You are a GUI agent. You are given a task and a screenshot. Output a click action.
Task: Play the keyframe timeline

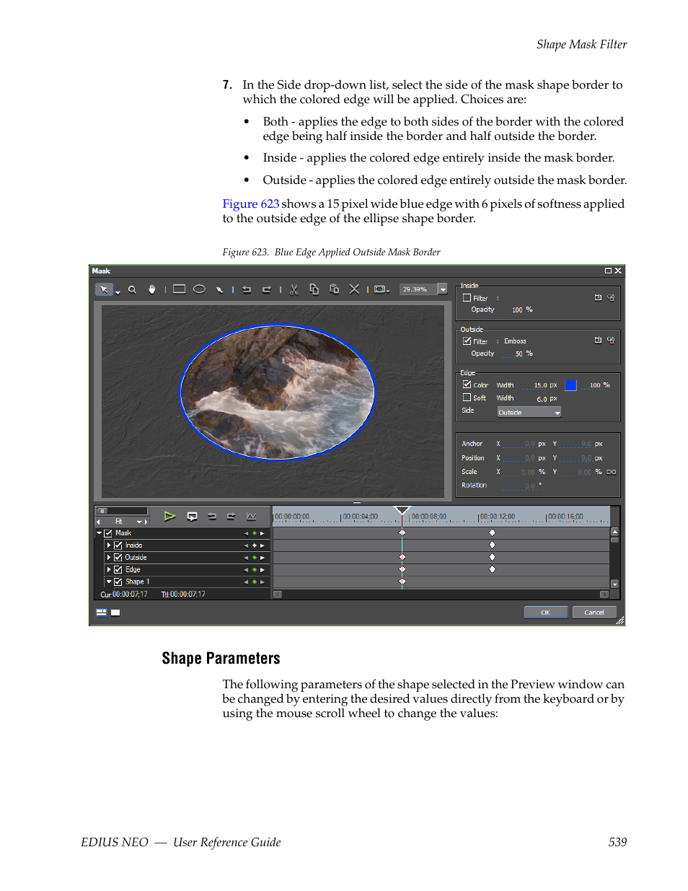(x=169, y=516)
